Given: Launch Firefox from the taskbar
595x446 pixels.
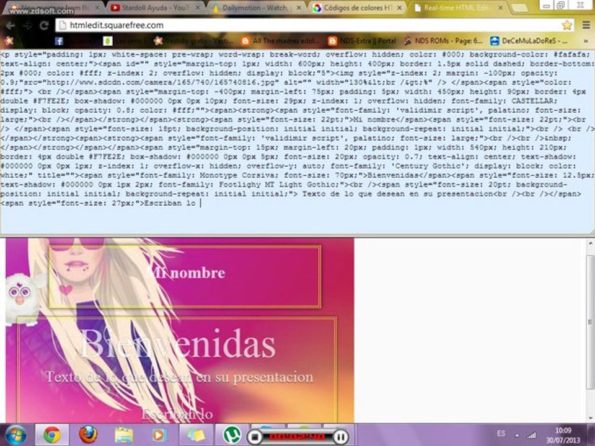Looking at the screenshot, I should [x=88, y=435].
